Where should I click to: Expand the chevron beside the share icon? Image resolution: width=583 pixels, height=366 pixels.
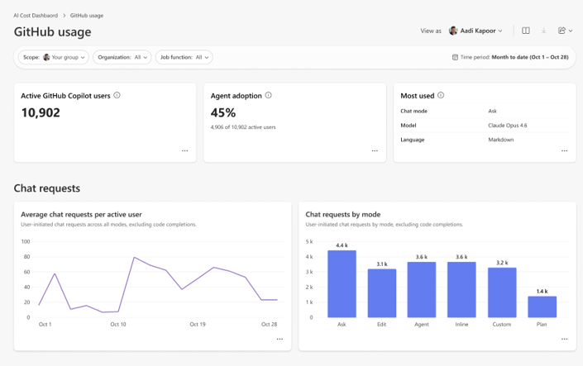571,31
